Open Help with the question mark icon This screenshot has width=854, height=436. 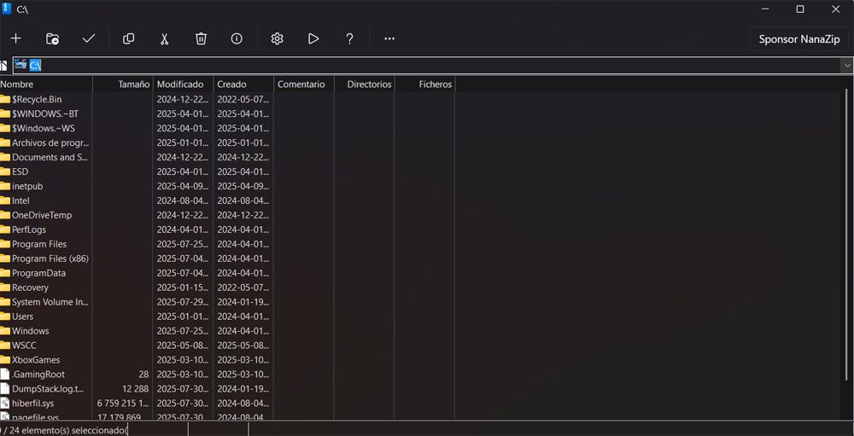pyautogui.click(x=349, y=38)
